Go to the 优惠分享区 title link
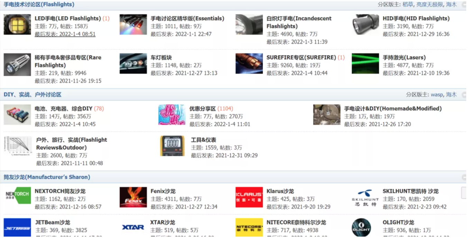Image resolution: width=469 pixels, height=238 pixels. tap(203, 109)
